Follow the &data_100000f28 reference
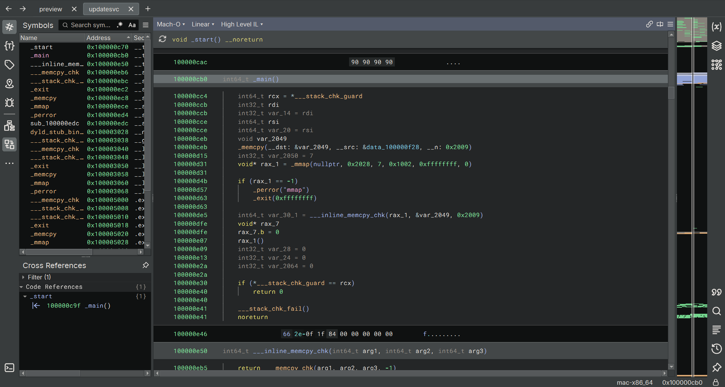The height and width of the screenshot is (387, 725). (x=391, y=147)
